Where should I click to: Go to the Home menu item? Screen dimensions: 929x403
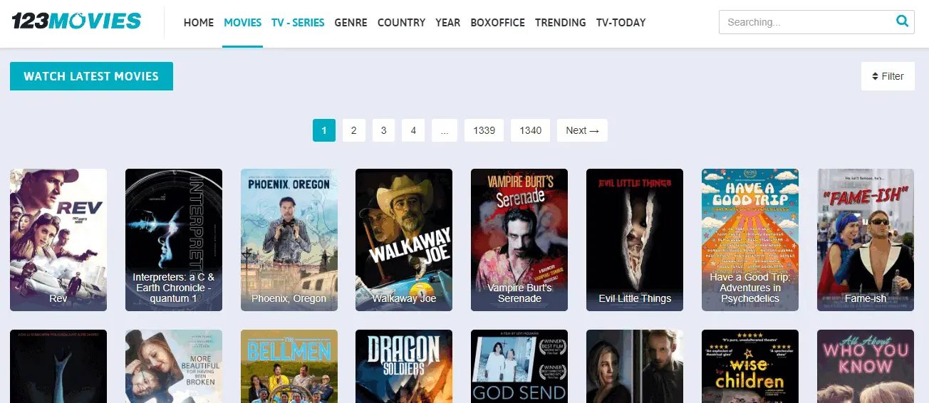coord(199,22)
